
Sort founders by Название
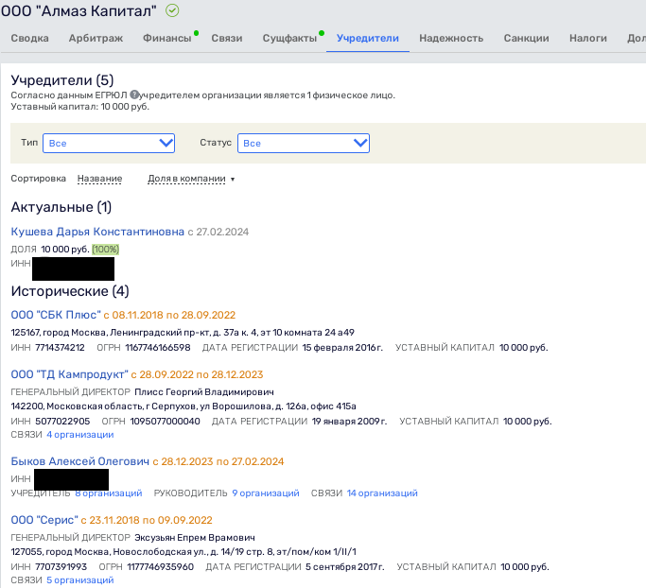pyautogui.click(x=99, y=179)
